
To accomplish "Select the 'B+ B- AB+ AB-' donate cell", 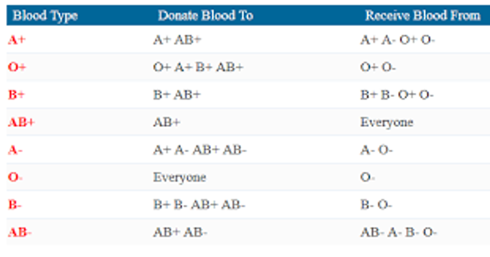I will point(199,205).
